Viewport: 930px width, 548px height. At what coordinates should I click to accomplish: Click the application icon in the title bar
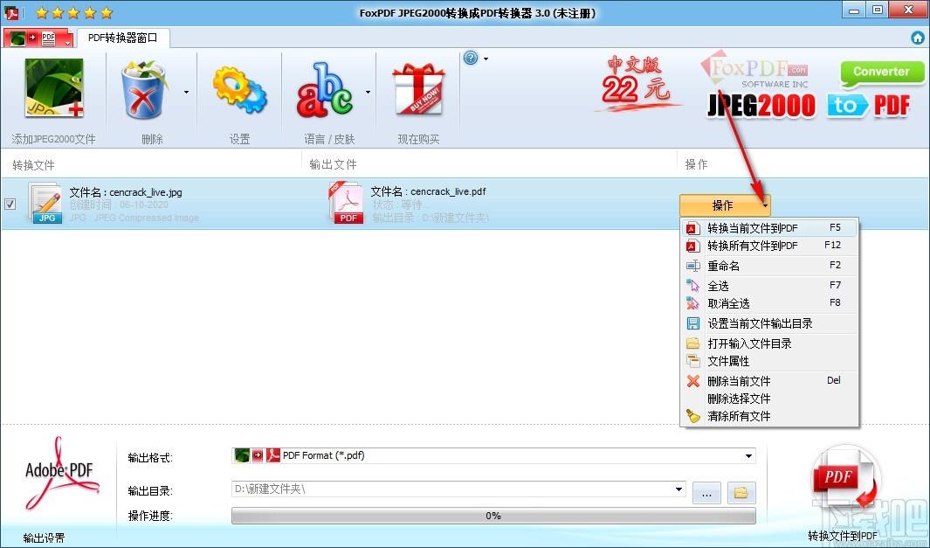12,12
